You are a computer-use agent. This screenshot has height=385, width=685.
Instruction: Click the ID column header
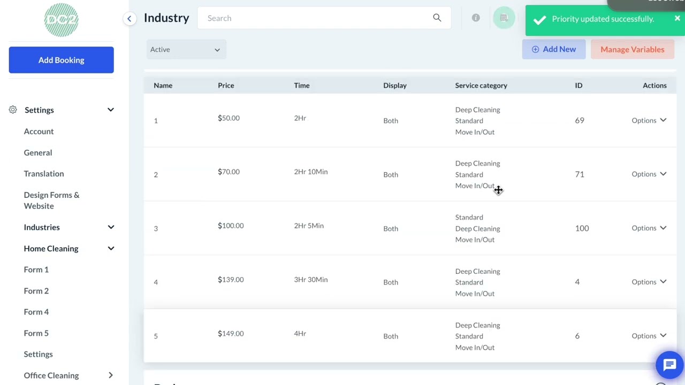579,86
